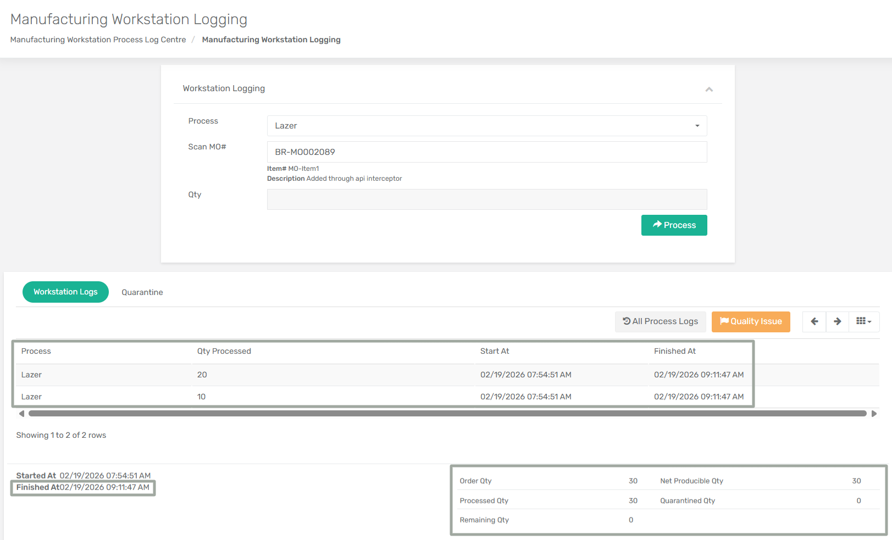Click the Scan MO# input field

(x=486, y=152)
